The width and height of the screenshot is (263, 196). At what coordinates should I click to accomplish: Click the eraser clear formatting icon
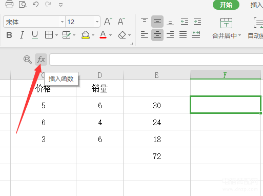[122, 35]
